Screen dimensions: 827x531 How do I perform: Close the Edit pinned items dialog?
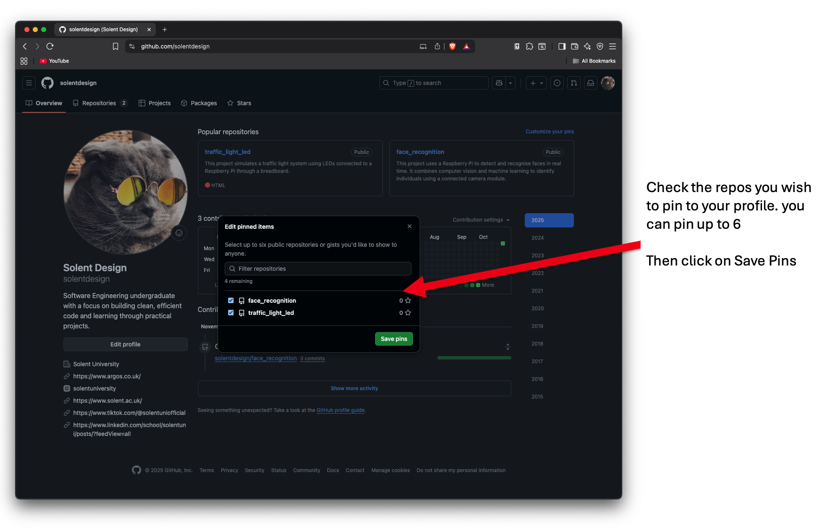tap(409, 226)
